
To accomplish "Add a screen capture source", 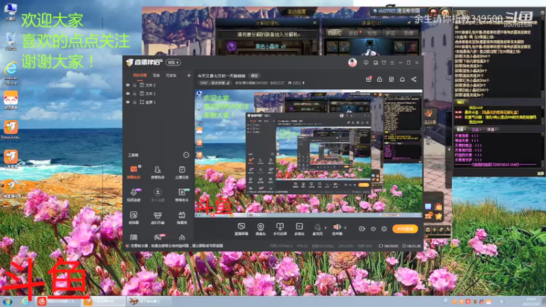I will [241, 229].
